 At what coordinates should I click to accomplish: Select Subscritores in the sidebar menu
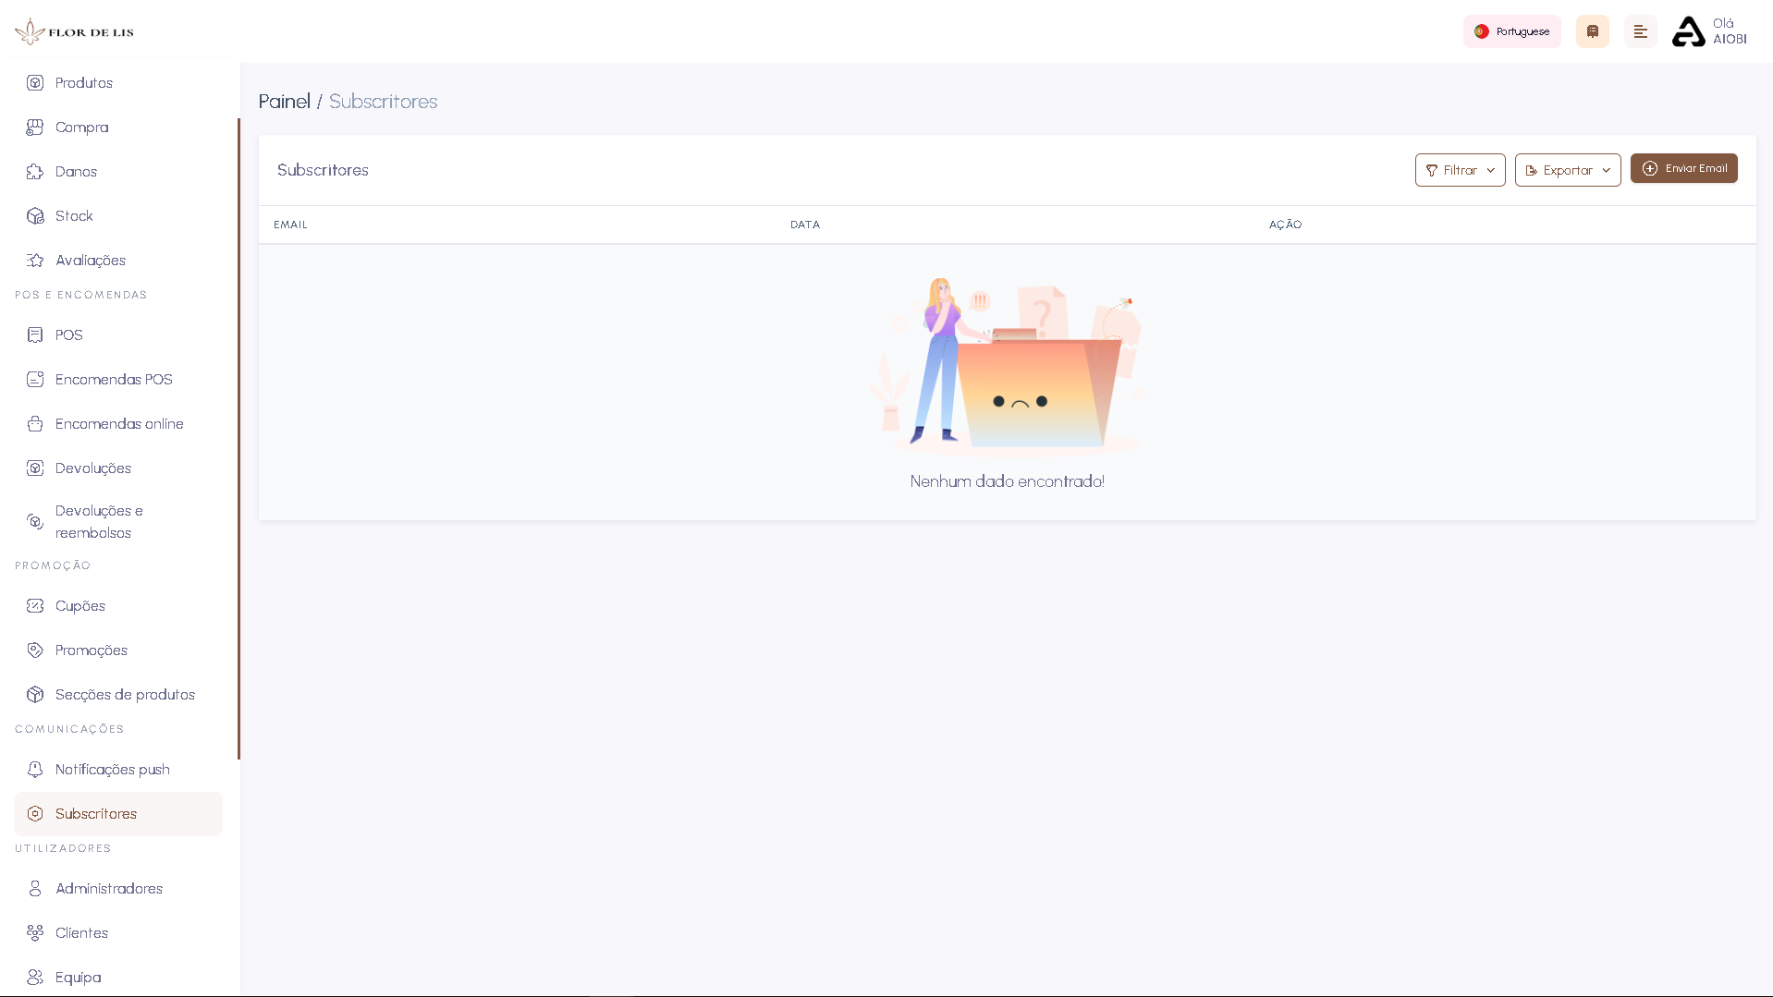tap(94, 814)
